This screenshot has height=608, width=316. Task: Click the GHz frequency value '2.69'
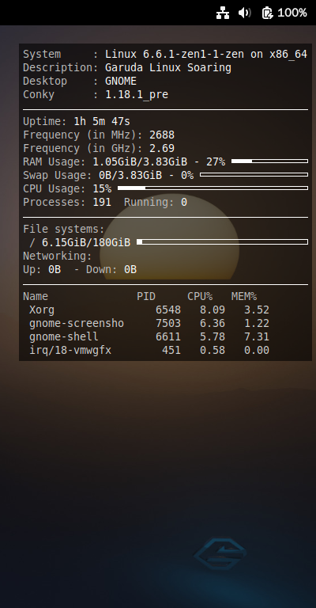pyautogui.click(x=162, y=149)
